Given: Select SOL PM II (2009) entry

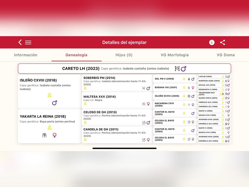Looking at the screenshot, I should (164, 79).
